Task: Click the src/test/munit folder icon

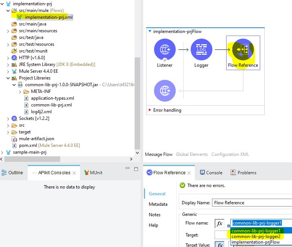Action: coord(14,51)
